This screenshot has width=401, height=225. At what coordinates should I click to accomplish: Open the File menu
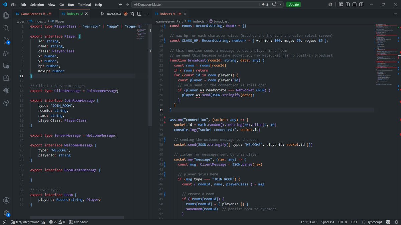tap(14, 5)
